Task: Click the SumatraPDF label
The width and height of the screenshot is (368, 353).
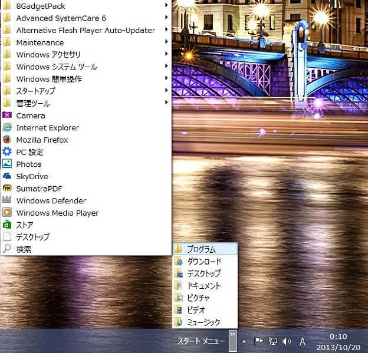Action: point(39,189)
